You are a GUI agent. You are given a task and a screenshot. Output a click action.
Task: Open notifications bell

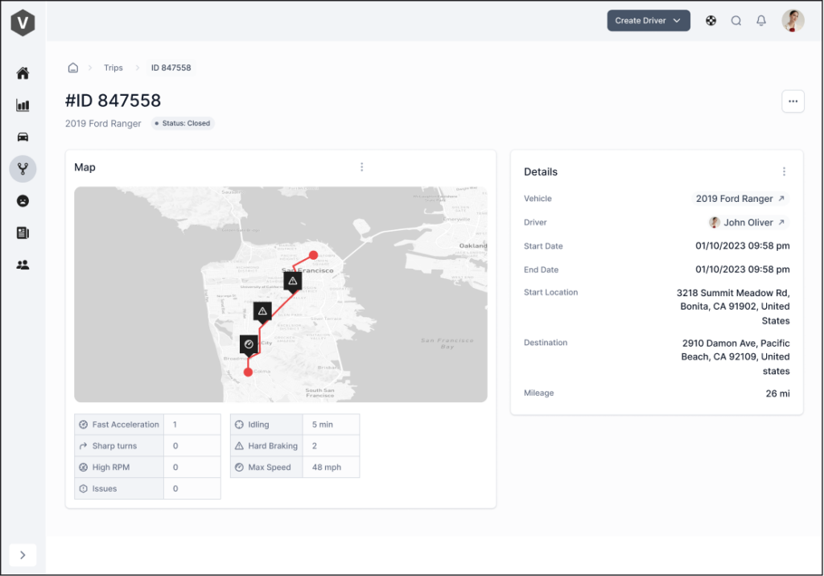coord(761,21)
